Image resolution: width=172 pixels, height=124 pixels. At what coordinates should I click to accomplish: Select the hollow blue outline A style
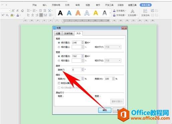(x=87, y=13)
